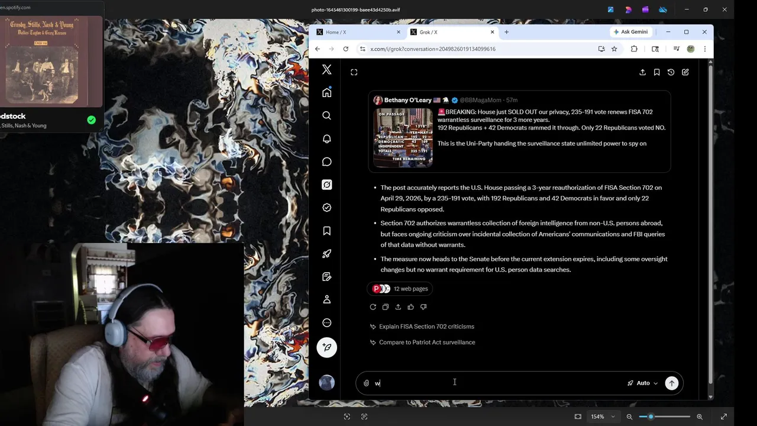Open the media control icon in Chrome toolbar
The image size is (757, 426).
[x=677, y=49]
